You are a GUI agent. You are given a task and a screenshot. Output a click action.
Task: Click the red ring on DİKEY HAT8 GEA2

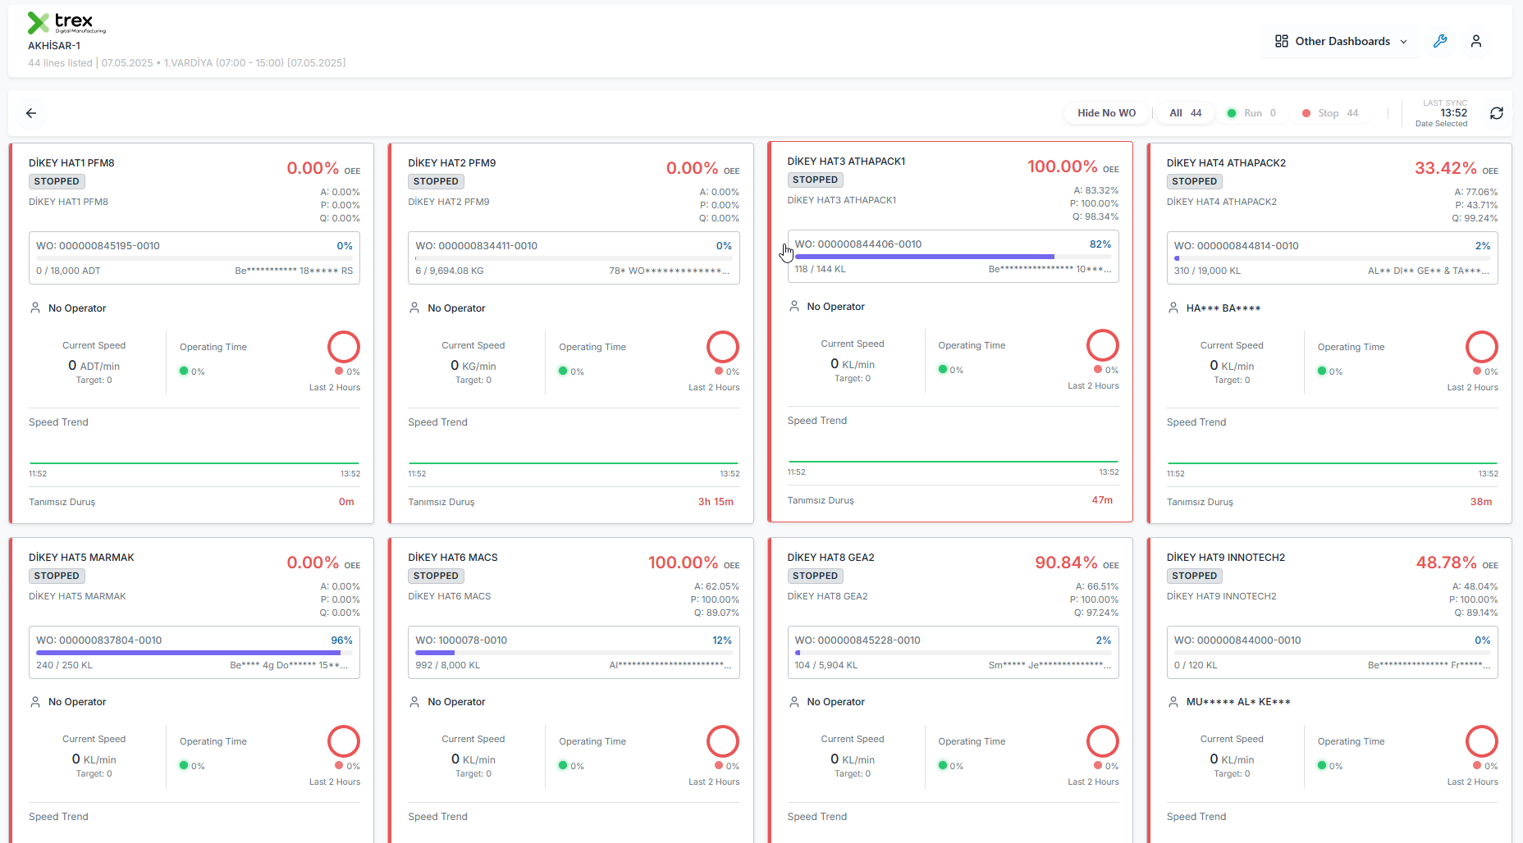[1103, 741]
